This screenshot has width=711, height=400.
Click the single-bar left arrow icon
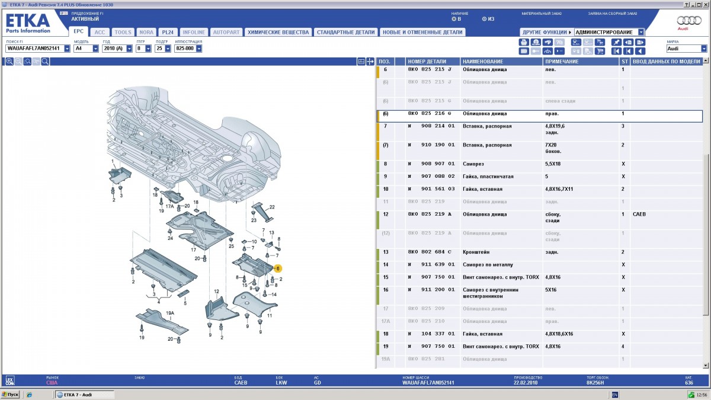pyautogui.click(x=628, y=51)
